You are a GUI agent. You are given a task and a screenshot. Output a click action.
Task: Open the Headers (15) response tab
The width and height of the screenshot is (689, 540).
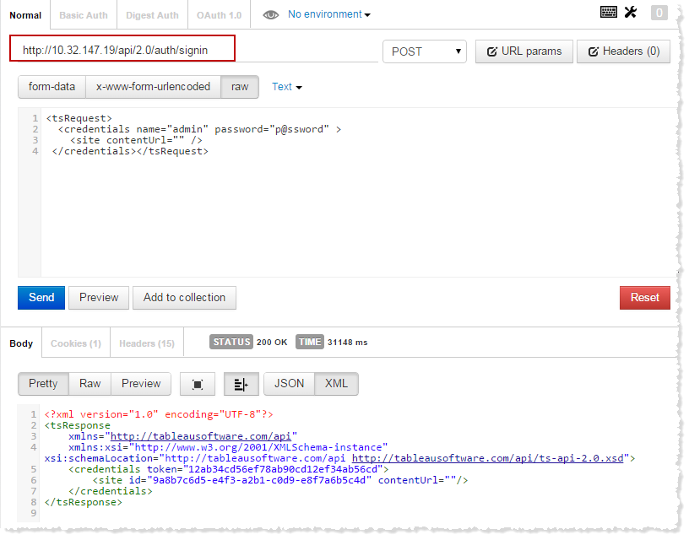tap(146, 343)
